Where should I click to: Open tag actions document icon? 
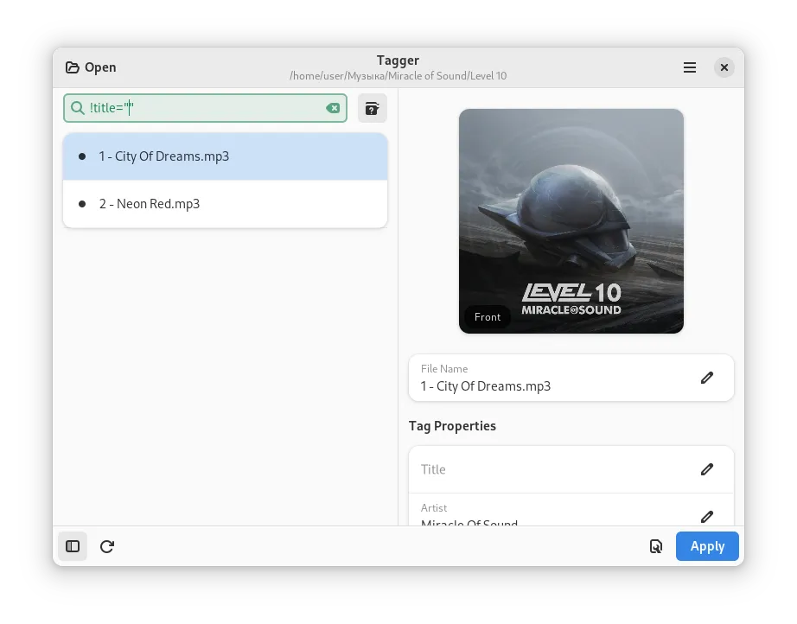(656, 546)
